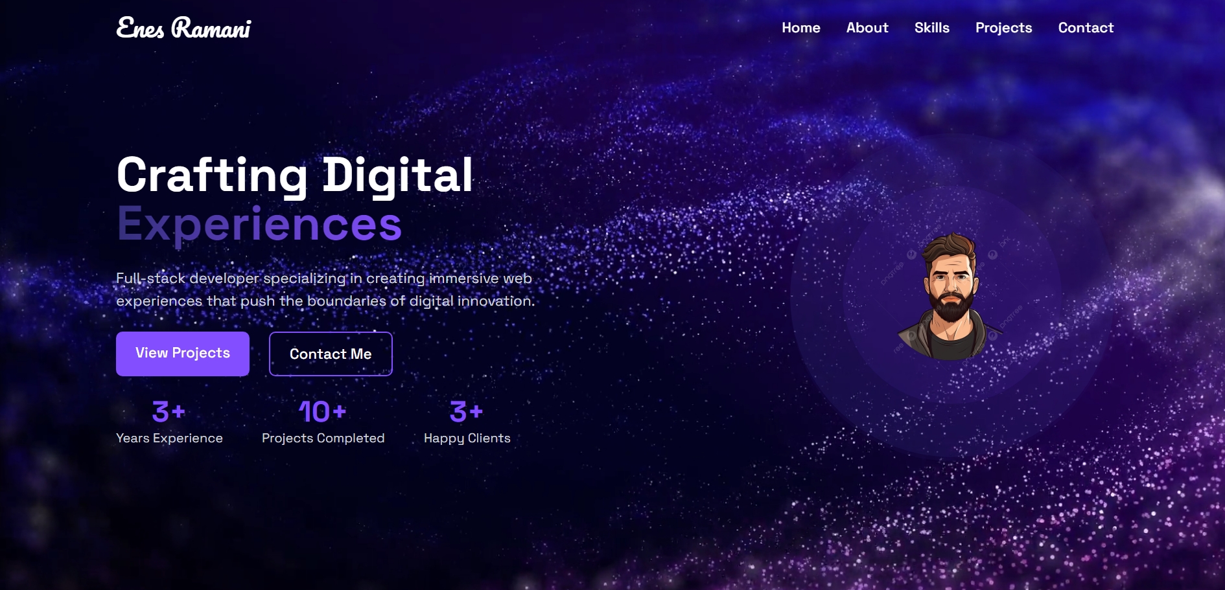Click the purple Experiences heading word
Viewport: 1225px width, 590px height.
click(259, 224)
